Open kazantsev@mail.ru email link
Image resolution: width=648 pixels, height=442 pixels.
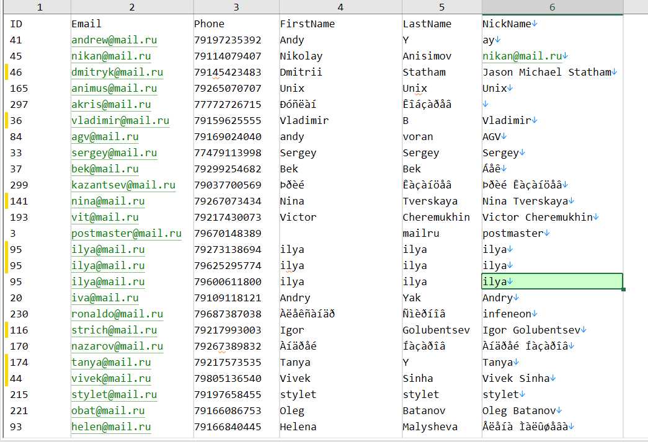(123, 185)
